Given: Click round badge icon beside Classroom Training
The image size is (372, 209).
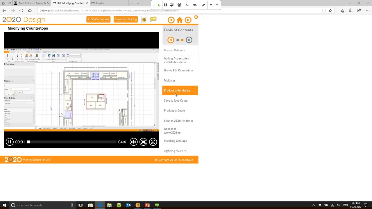Looking at the screenshot, I should point(144,19).
